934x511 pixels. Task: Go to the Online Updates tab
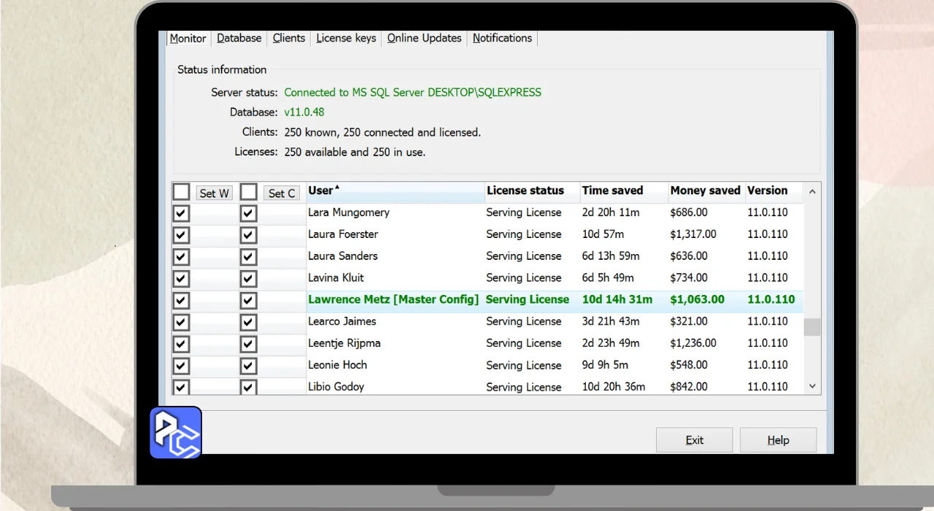click(424, 38)
